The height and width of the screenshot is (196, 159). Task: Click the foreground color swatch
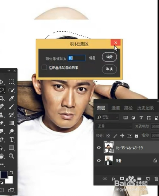(4, 175)
